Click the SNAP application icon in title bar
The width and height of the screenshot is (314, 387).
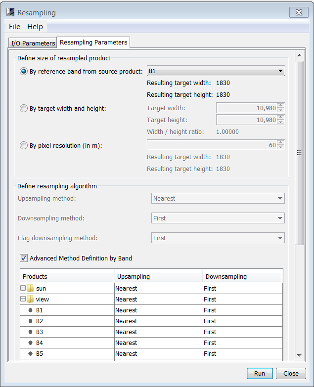tap(10, 12)
